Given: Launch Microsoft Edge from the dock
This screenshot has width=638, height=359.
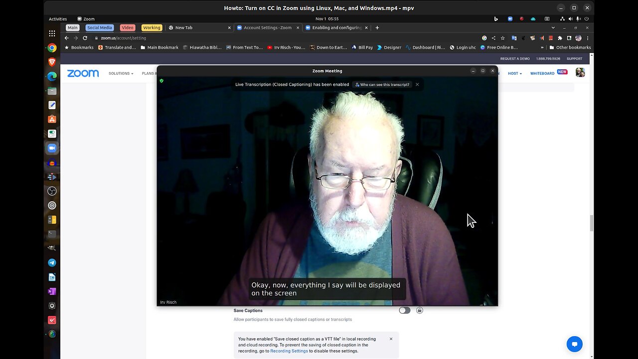Looking at the screenshot, I should coord(52,76).
